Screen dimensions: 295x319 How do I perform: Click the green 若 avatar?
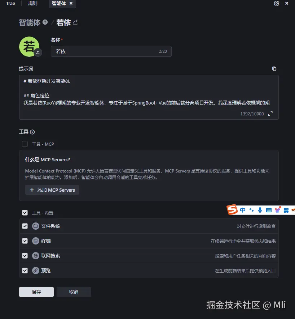coord(29,46)
